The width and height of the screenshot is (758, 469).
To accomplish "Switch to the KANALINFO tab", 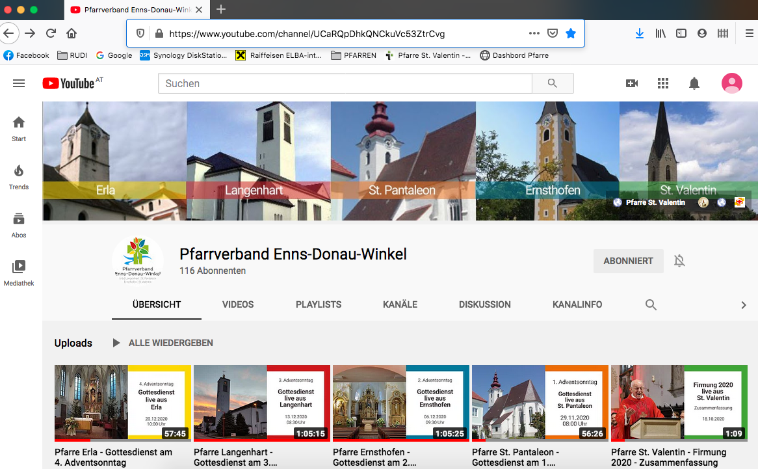I will click(577, 304).
